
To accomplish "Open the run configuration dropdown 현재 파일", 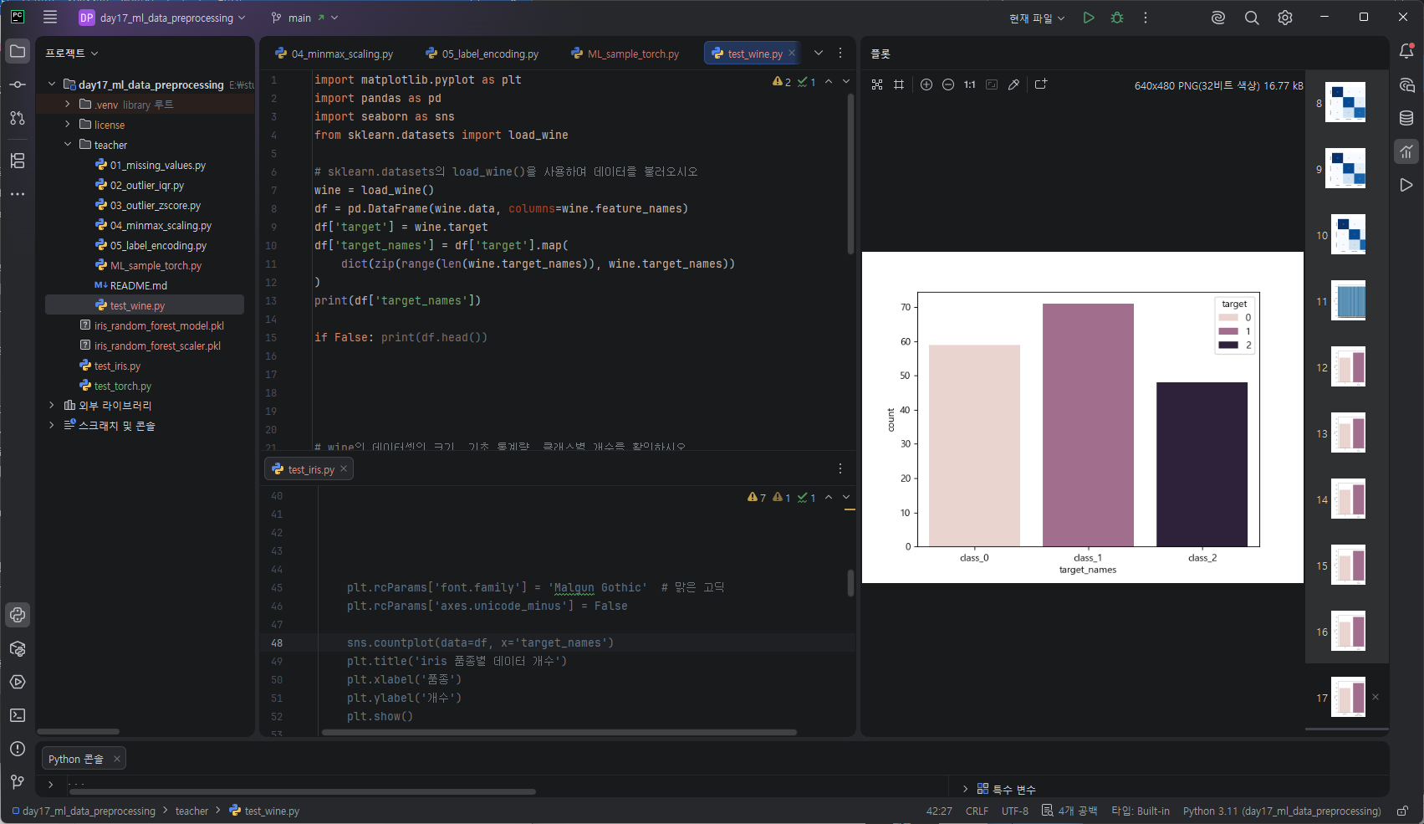I will (x=1037, y=18).
